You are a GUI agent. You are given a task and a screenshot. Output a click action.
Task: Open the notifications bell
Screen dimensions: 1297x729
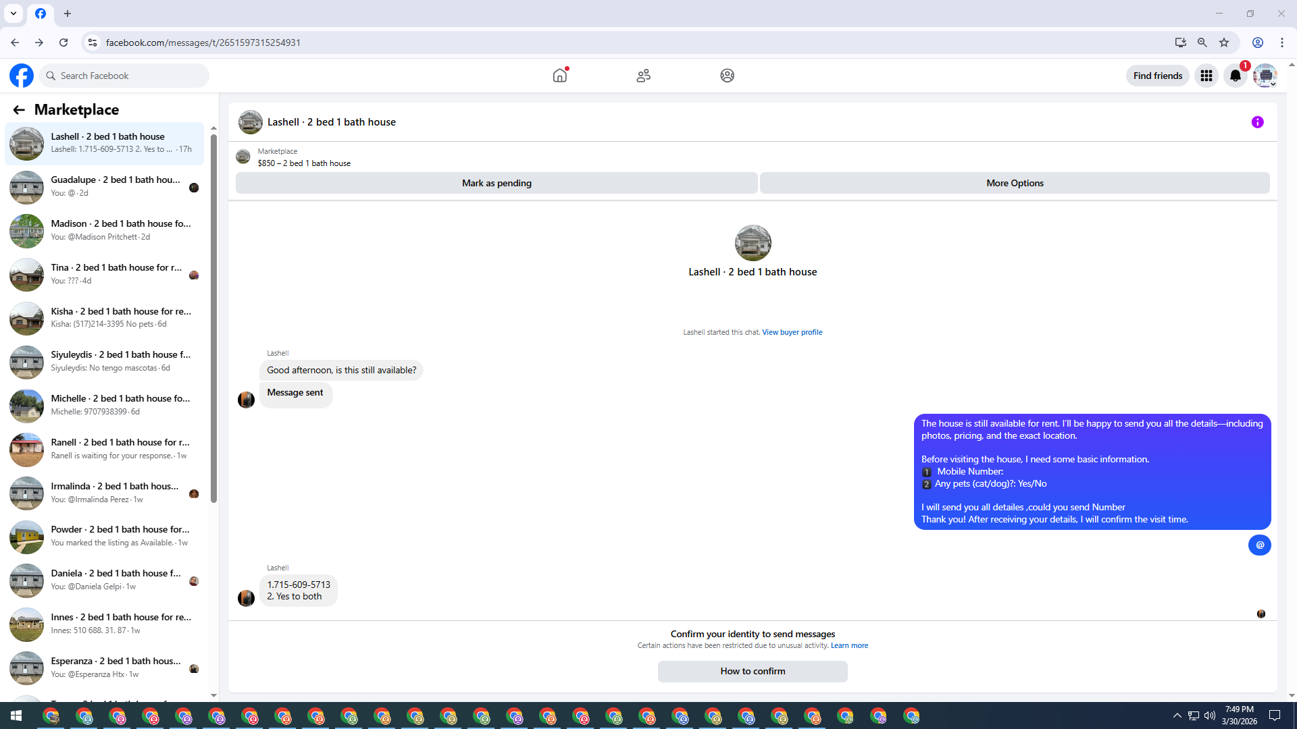pyautogui.click(x=1236, y=76)
